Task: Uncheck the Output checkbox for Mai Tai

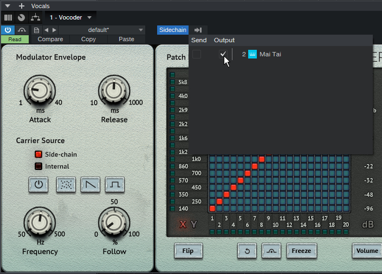Action: click(x=223, y=54)
